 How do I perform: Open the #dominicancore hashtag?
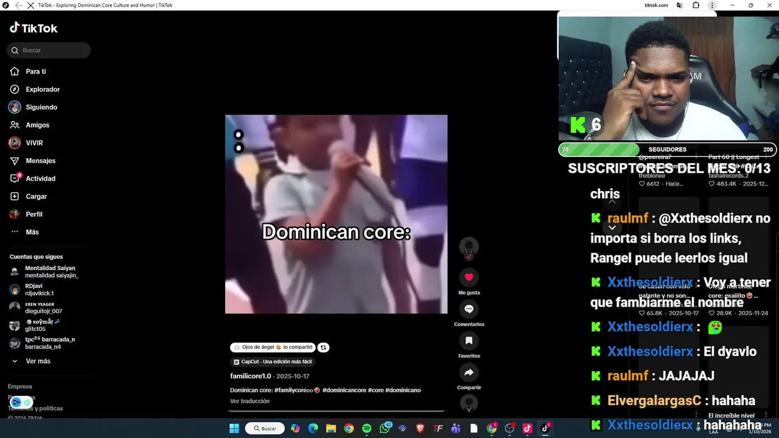344,390
